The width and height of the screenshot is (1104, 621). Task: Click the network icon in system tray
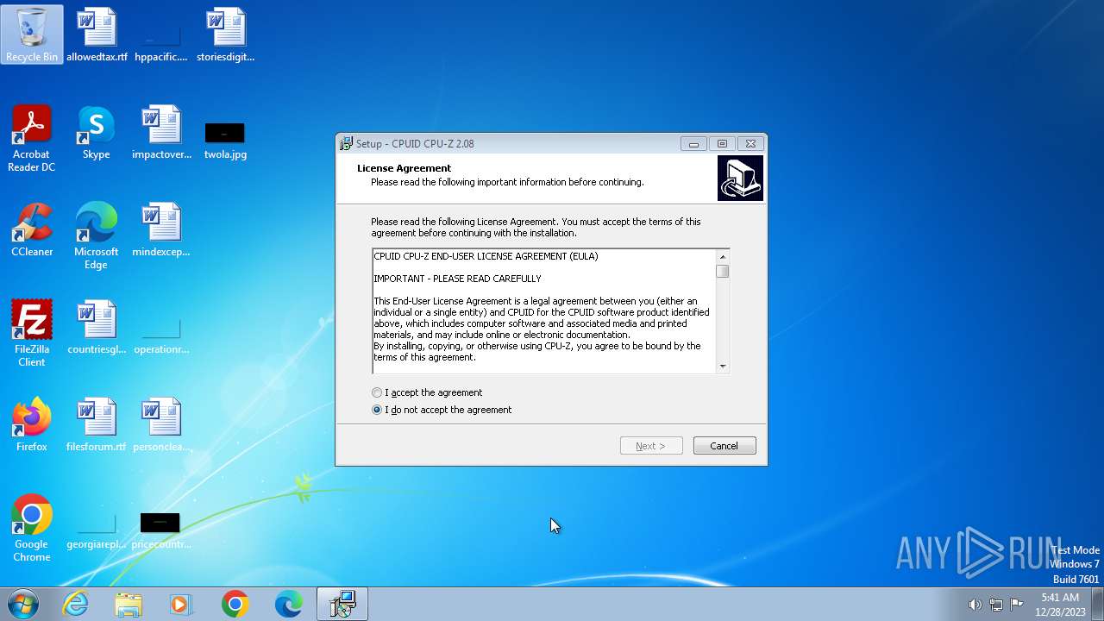click(x=996, y=605)
